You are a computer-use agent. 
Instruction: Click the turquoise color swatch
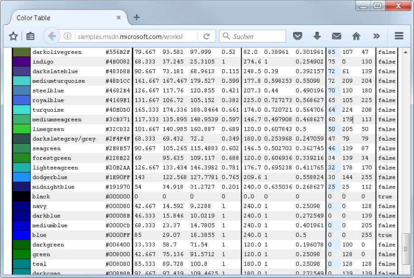[21, 110]
